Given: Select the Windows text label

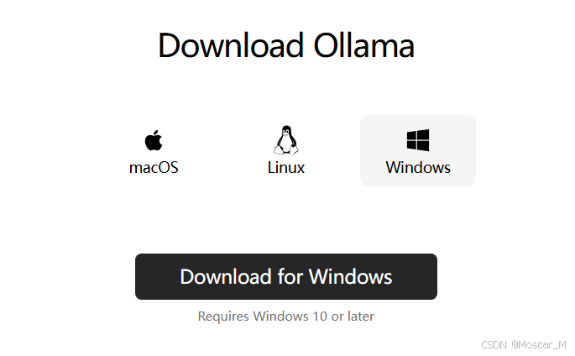Looking at the screenshot, I should point(418,168).
